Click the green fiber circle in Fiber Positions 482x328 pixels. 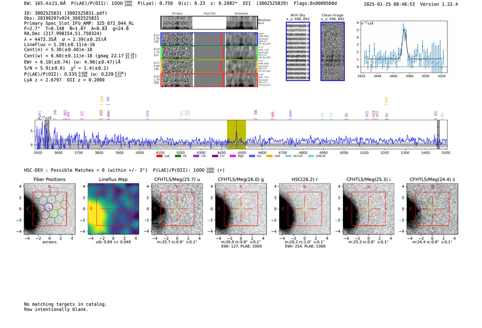click(x=53, y=214)
